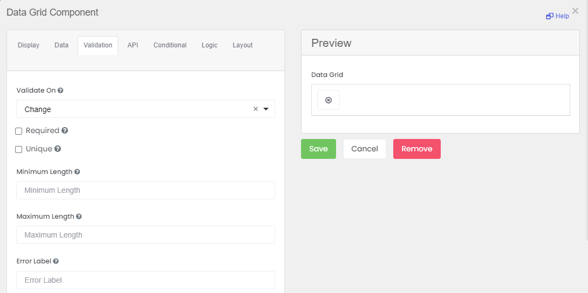Click the Validate On help icon
The height and width of the screenshot is (293, 588).
[60, 91]
